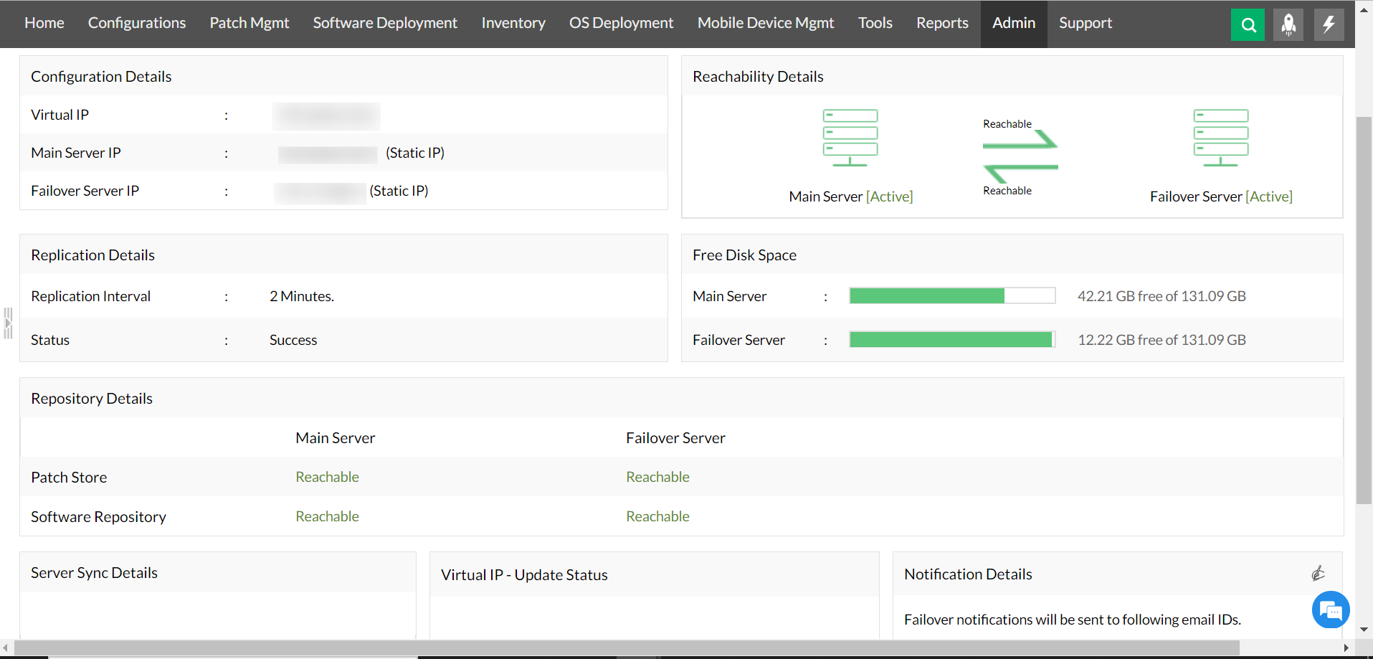Click the Main Server free disk space bar

pyautogui.click(x=951, y=295)
